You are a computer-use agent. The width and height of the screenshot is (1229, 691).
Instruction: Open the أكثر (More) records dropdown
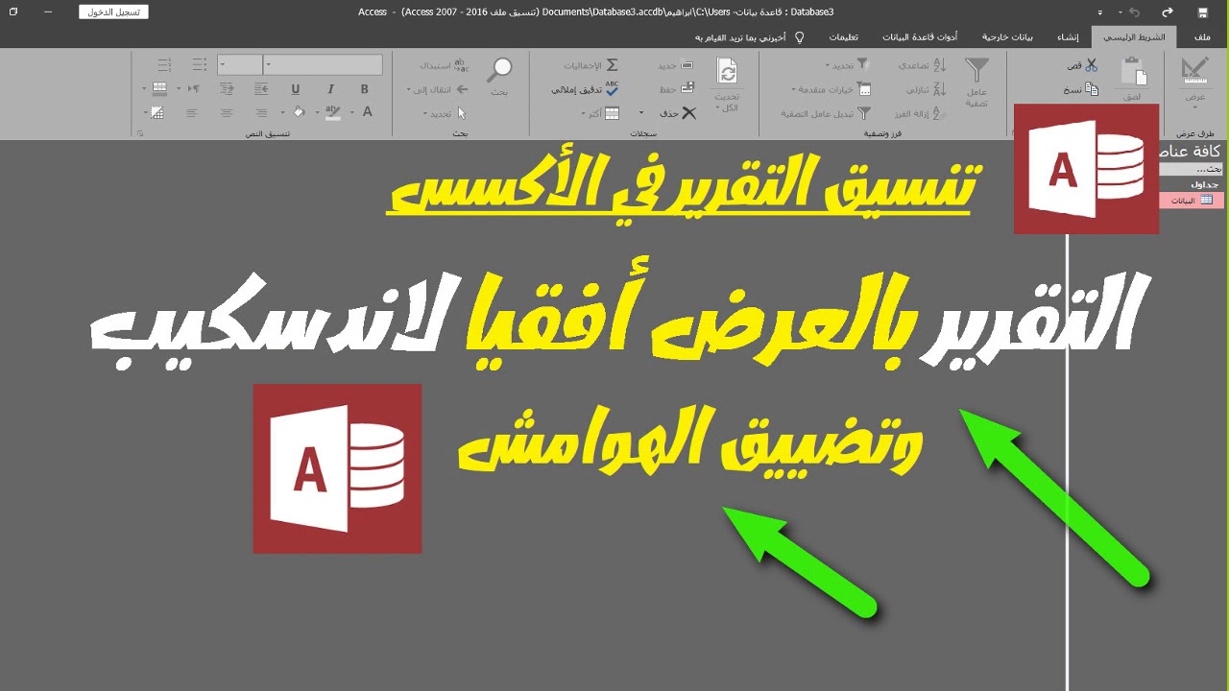(600, 113)
